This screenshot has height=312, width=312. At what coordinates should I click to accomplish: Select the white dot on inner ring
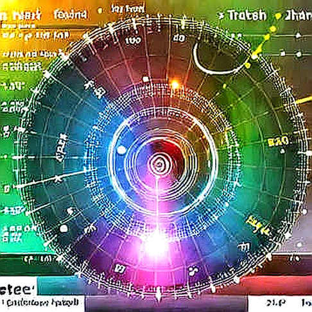coord(121,150)
